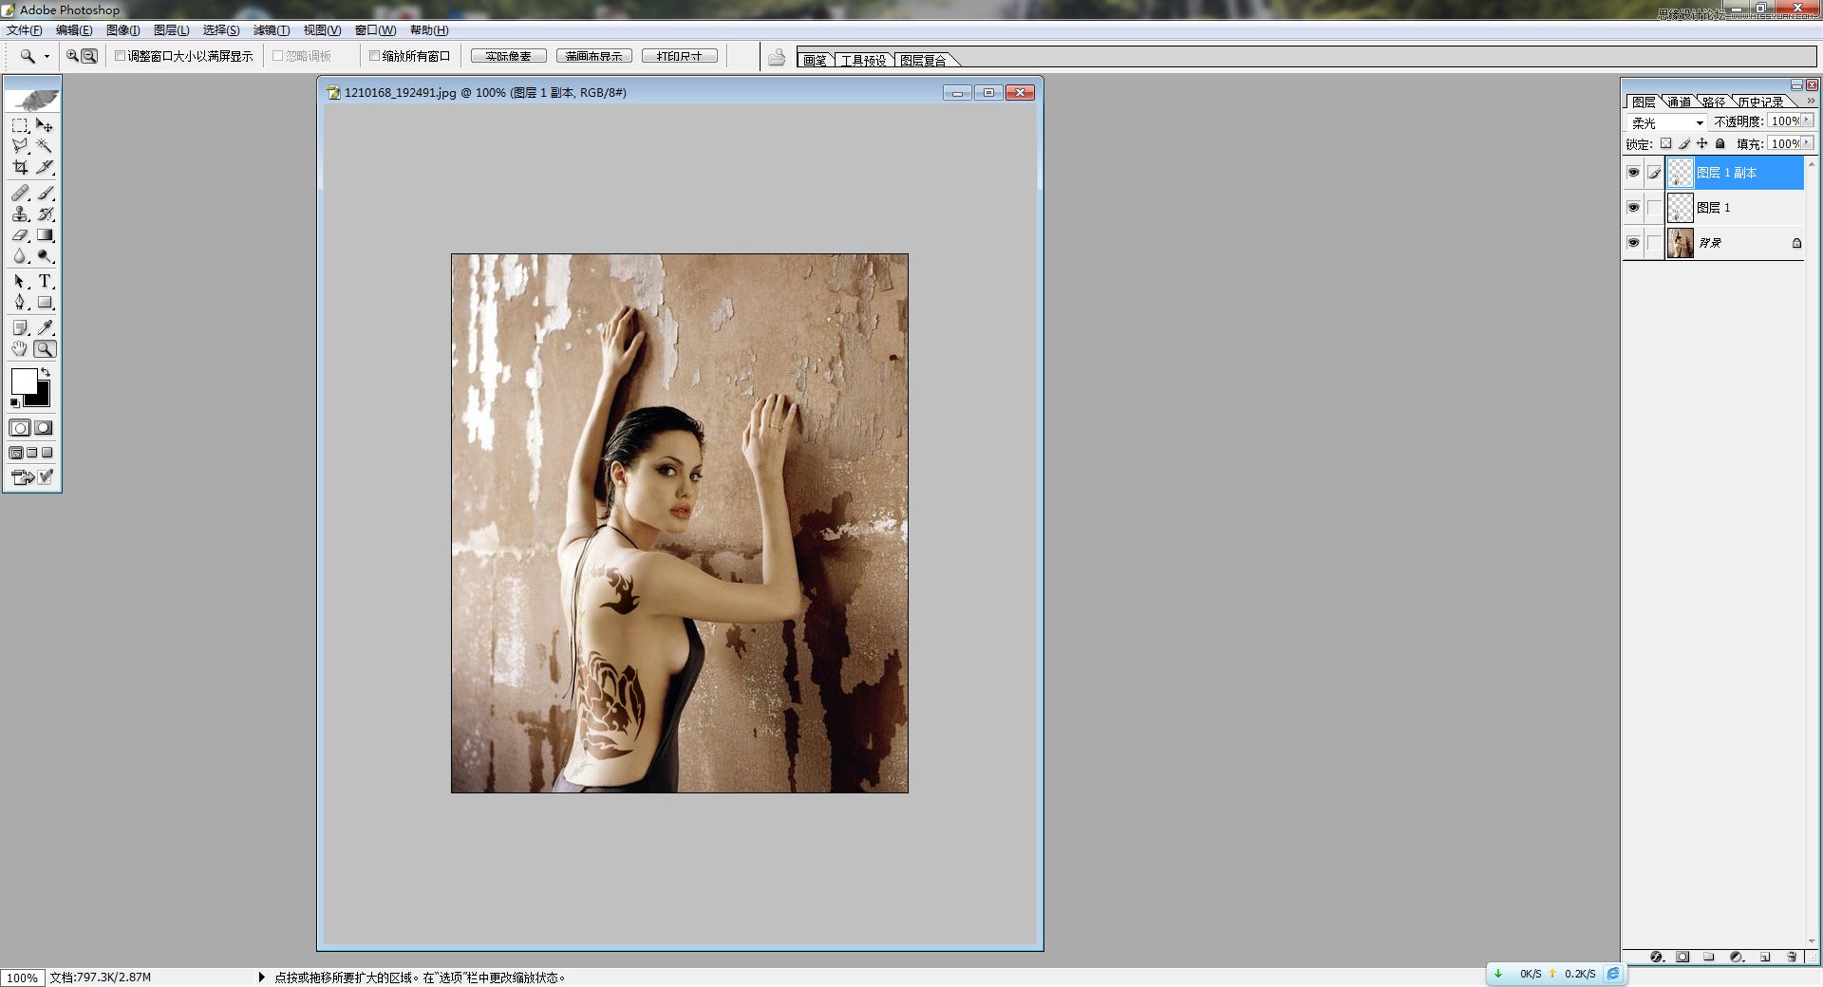Delete the selected layer with trash icon

point(1792,957)
